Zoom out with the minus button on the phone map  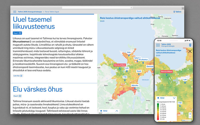[x=190, y=117]
